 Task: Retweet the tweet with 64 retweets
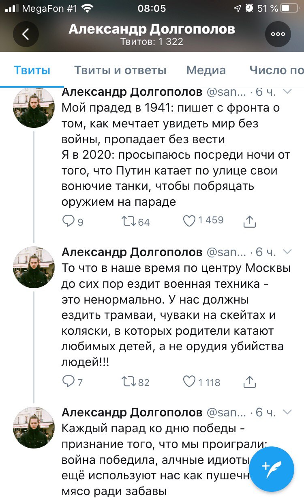coord(129,221)
